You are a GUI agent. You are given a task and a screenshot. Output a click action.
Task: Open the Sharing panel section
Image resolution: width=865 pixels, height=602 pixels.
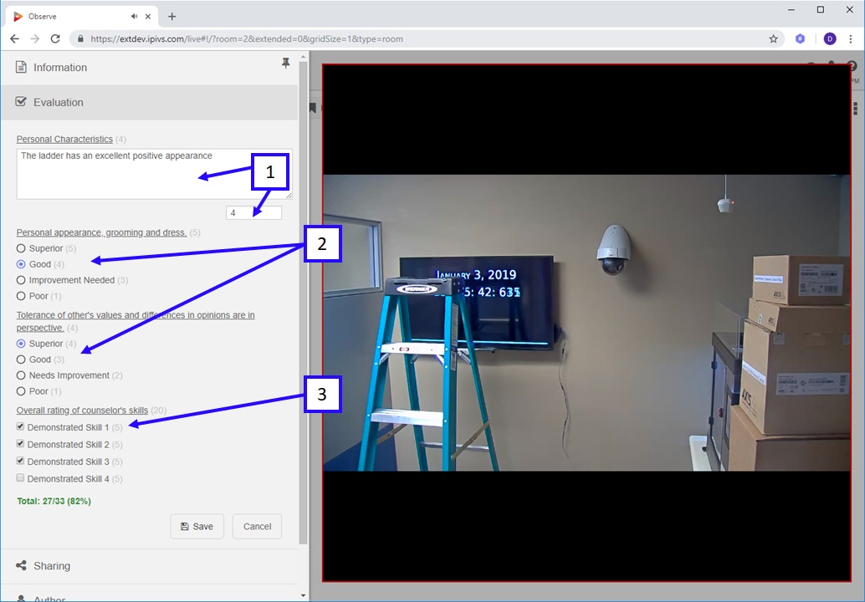point(149,566)
